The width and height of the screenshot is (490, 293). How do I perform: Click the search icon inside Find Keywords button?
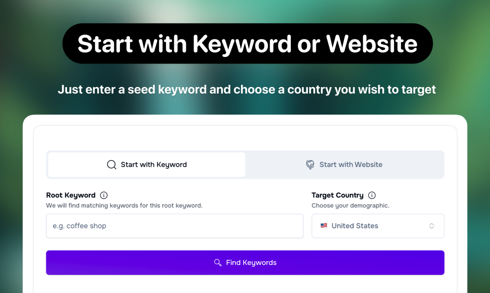(218, 263)
